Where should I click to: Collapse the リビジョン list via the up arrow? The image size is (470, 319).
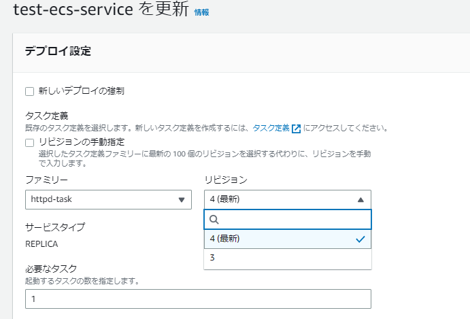pyautogui.click(x=360, y=200)
